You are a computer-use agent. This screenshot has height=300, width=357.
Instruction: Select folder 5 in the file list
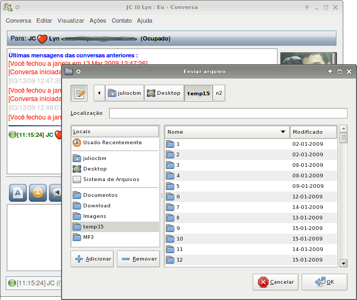[251, 186]
